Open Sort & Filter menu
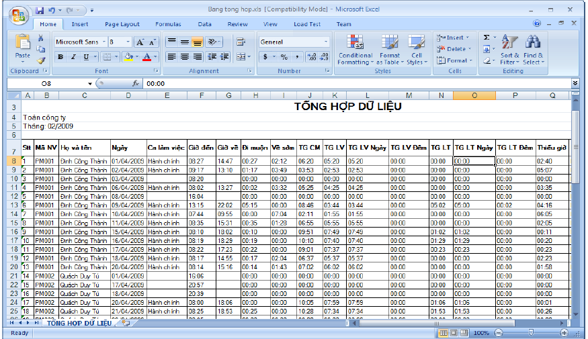Viewport: 588px width, 339px height. click(509, 50)
